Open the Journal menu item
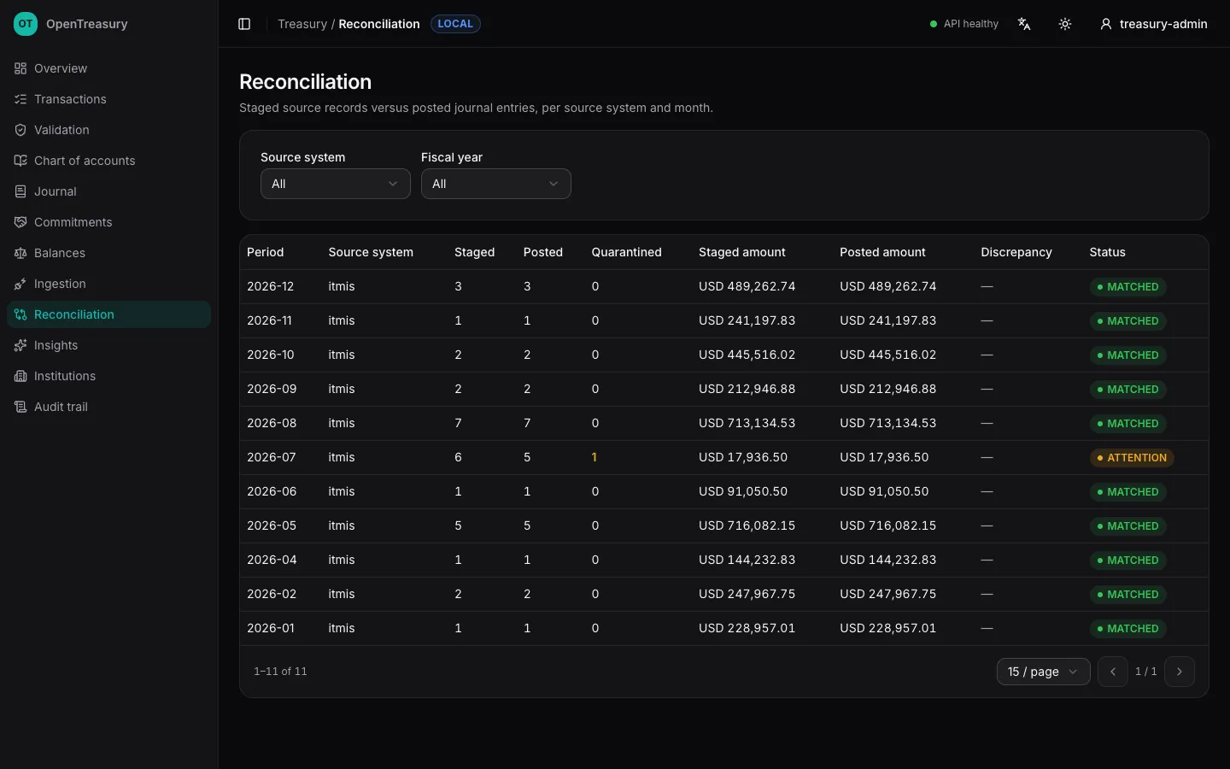The height and width of the screenshot is (769, 1230). (x=108, y=191)
